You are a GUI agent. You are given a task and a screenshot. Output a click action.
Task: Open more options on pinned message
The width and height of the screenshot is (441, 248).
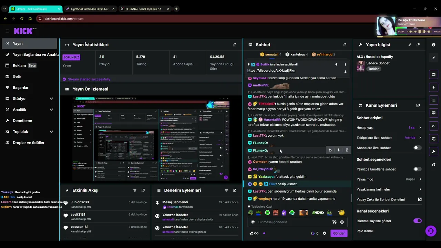(345, 64)
